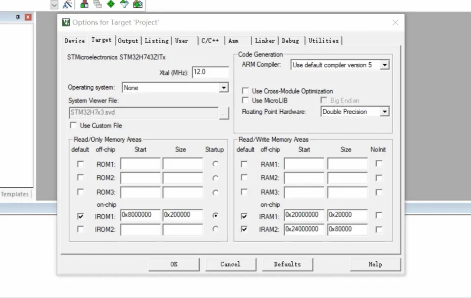The width and height of the screenshot is (471, 298).
Task: Open Manage Run-Time Environment green diamond icon
Action: [x=111, y=4]
